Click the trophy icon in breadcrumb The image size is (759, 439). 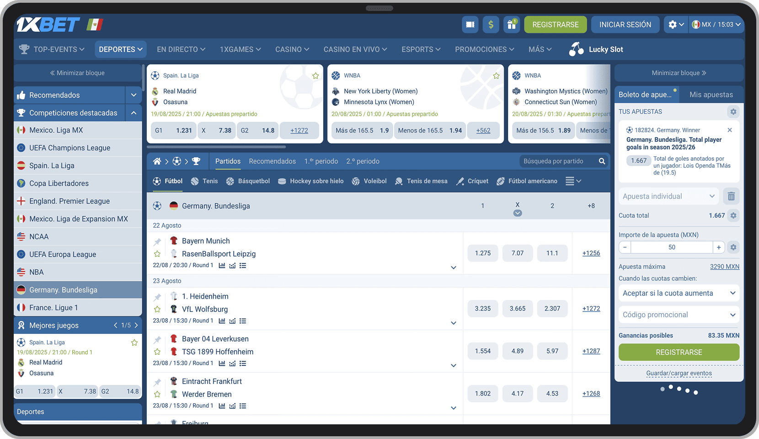pyautogui.click(x=196, y=161)
